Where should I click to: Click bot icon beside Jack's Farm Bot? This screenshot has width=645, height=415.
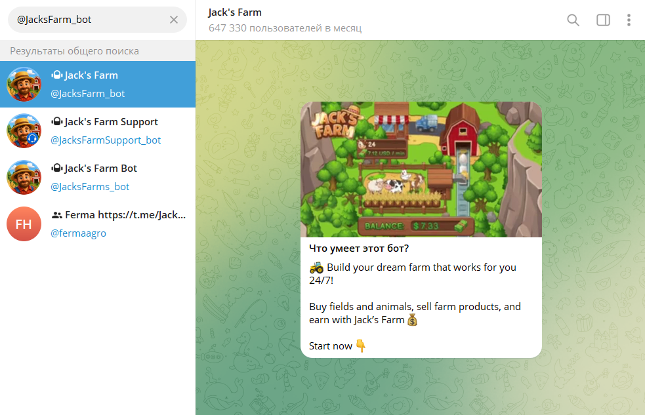(57, 168)
